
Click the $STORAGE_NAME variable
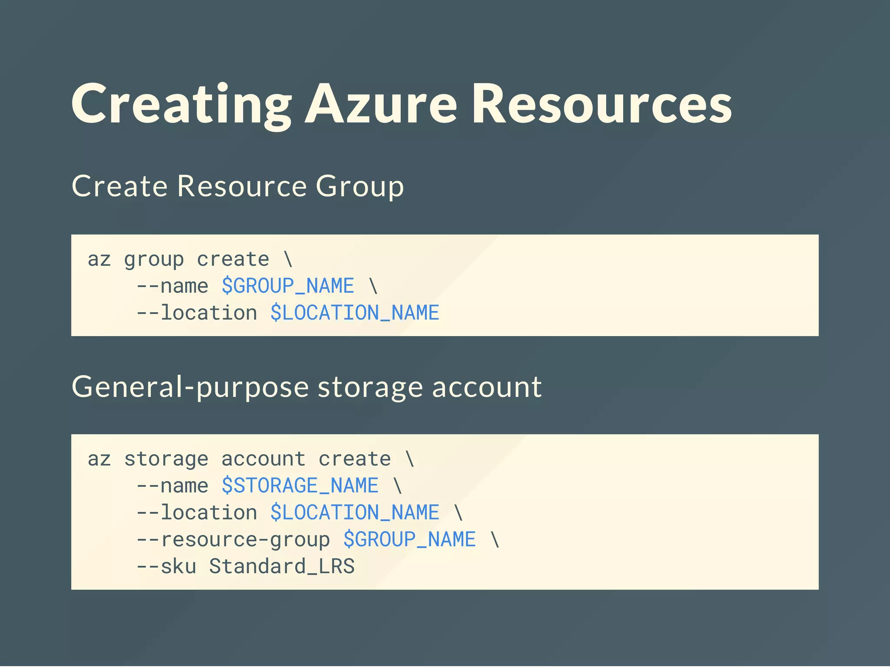coord(300,485)
